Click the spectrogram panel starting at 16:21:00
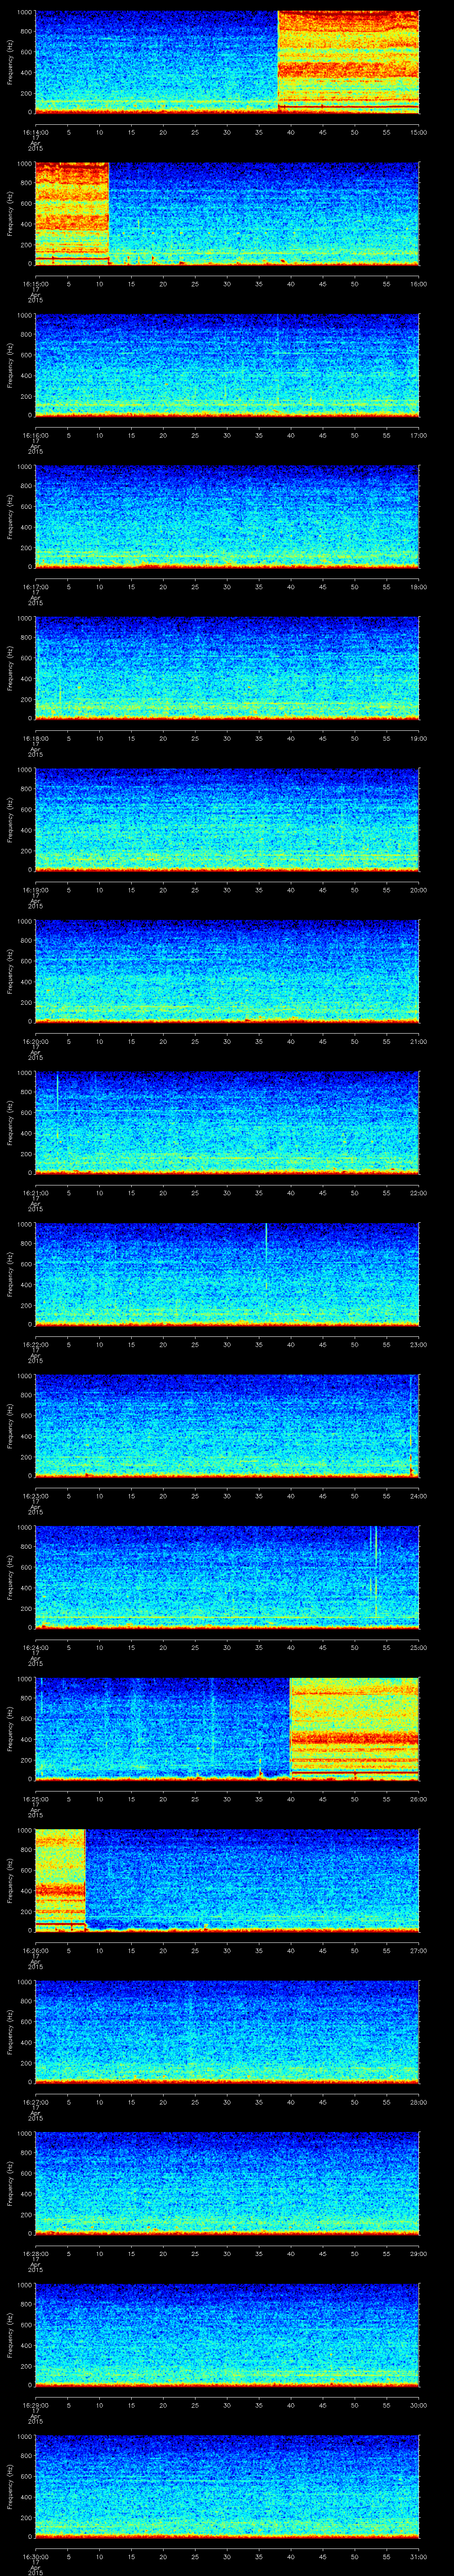This screenshot has height=2576, width=454. 227,1123
